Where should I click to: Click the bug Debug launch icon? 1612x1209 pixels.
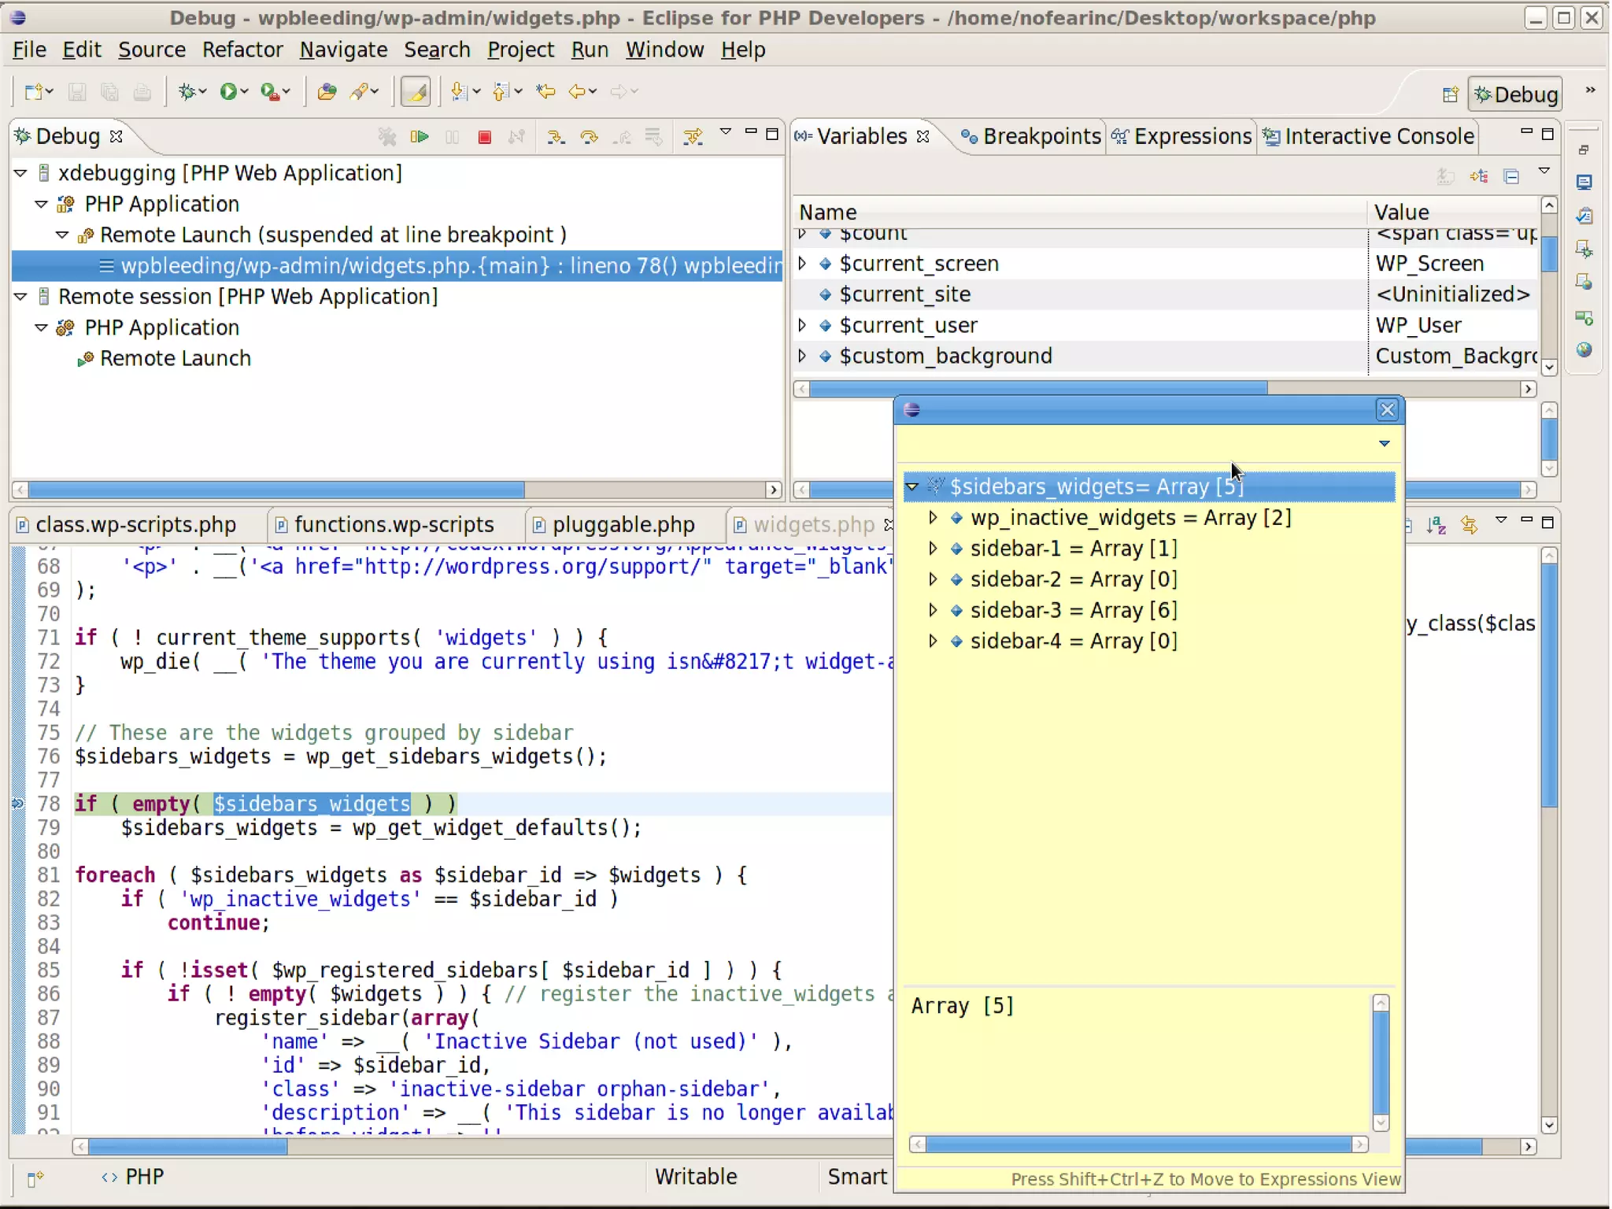click(187, 92)
